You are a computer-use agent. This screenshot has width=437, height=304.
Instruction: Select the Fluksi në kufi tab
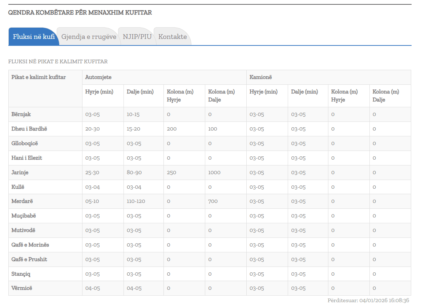click(34, 37)
